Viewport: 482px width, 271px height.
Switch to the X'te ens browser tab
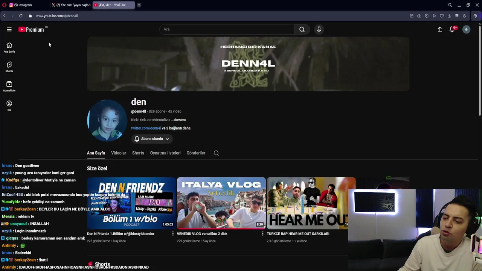pos(71,5)
